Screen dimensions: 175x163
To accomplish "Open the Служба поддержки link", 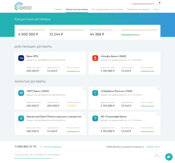I will pyautogui.click(x=53, y=147).
